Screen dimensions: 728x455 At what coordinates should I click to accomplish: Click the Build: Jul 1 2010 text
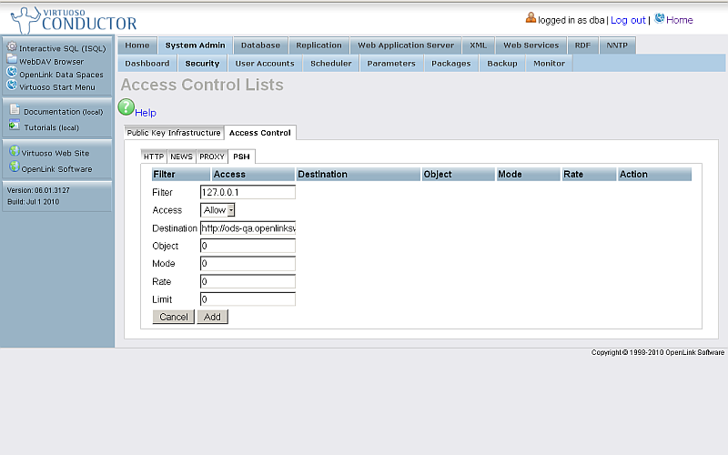33,202
